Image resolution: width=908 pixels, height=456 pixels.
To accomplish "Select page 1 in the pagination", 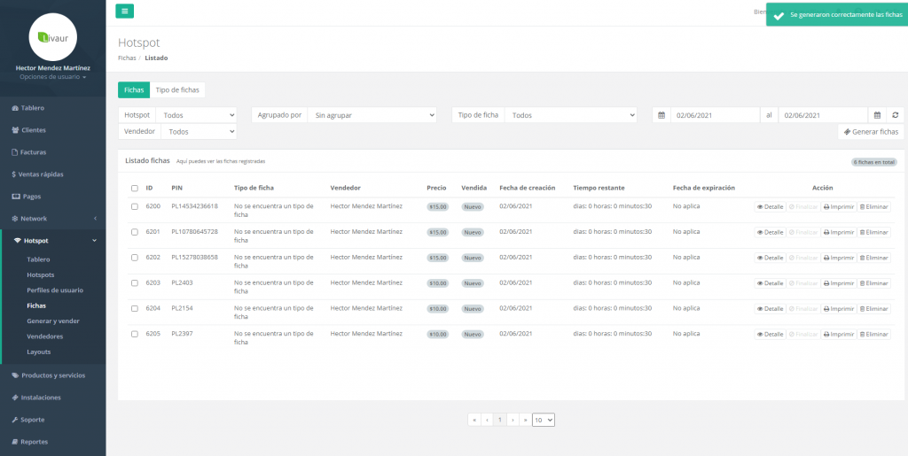I will coord(500,421).
